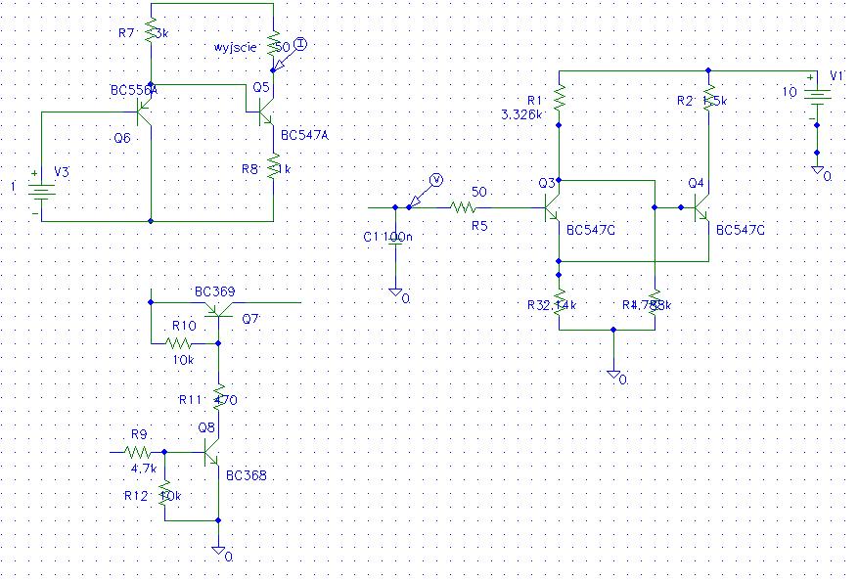Click the 'R1' reference label

[534, 100]
